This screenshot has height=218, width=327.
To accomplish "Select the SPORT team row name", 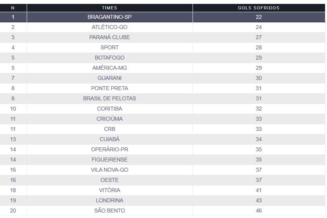I will 109,48.
